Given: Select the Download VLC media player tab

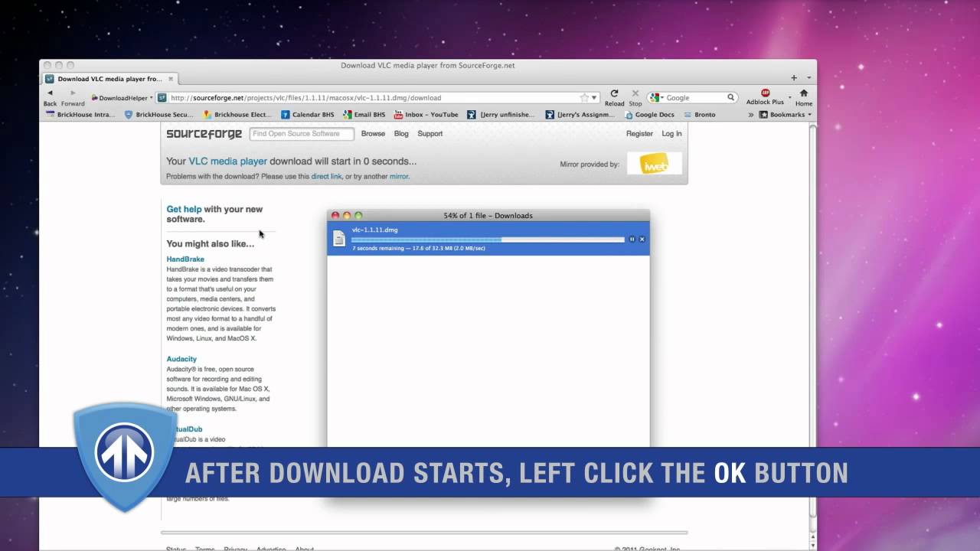Looking at the screenshot, I should (109, 79).
